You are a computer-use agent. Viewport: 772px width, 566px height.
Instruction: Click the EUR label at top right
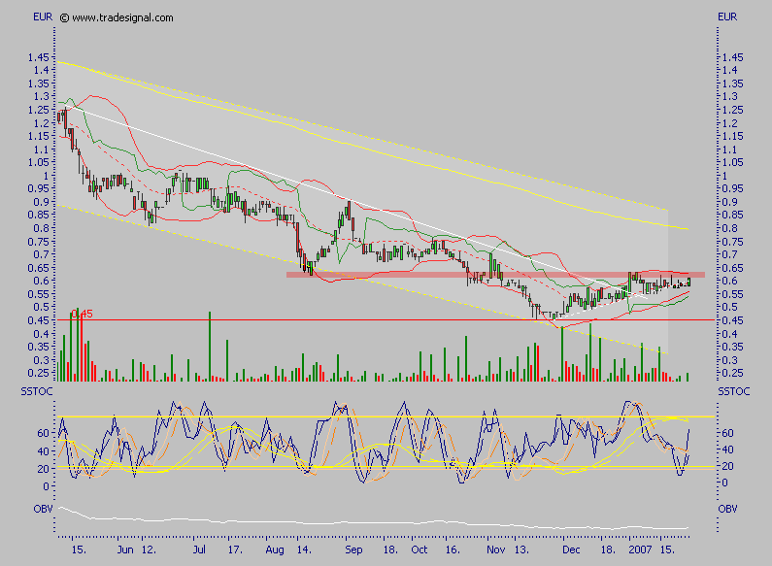click(x=727, y=17)
